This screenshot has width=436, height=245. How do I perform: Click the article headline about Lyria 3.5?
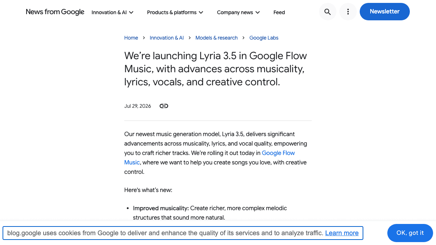point(215,69)
